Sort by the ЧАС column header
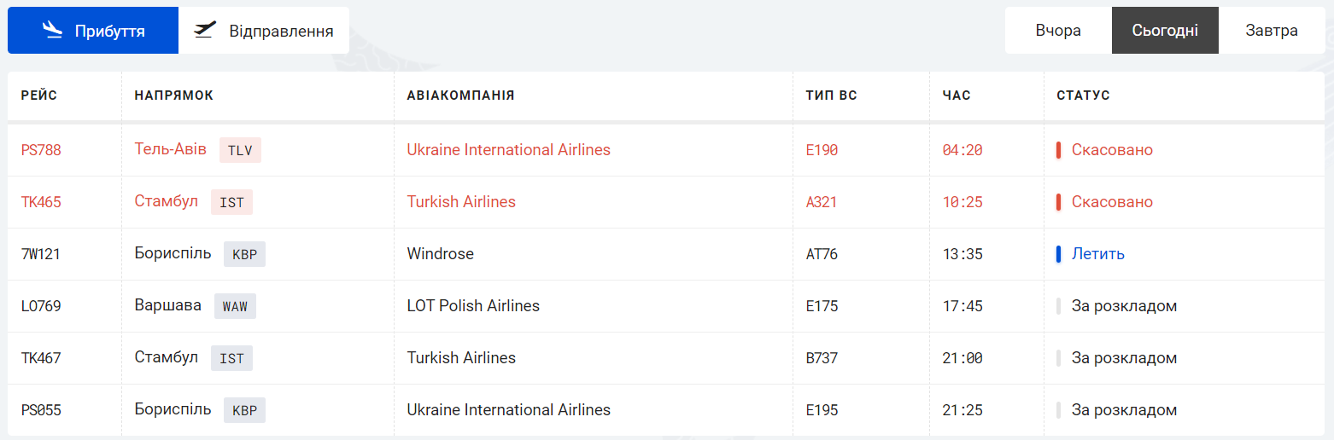This screenshot has width=1334, height=440. (x=957, y=96)
